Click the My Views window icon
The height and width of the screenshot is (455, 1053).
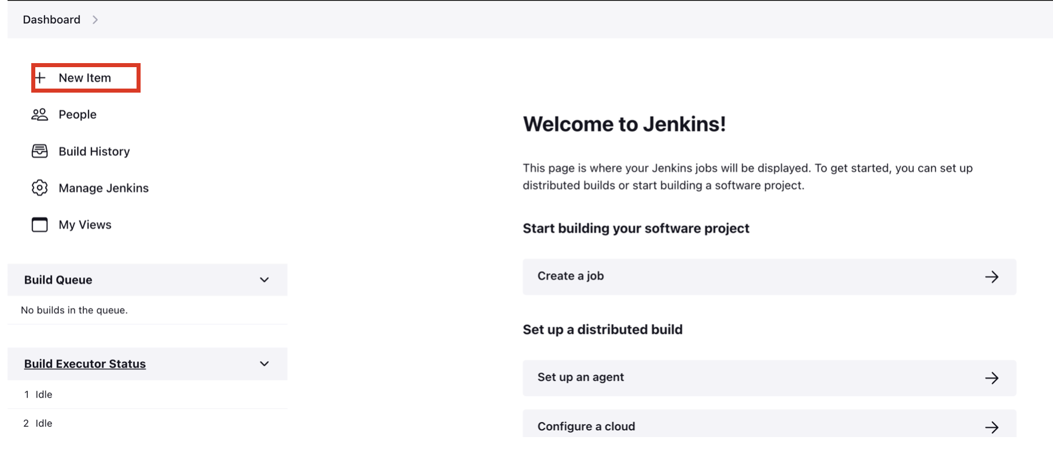coord(39,225)
